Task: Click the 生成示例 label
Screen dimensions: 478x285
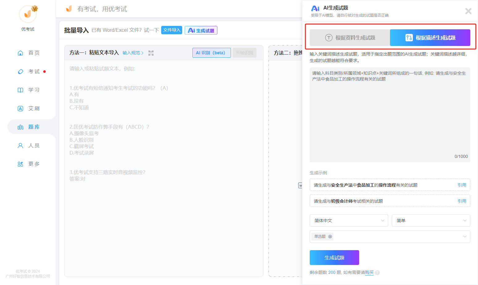Action: point(318,173)
